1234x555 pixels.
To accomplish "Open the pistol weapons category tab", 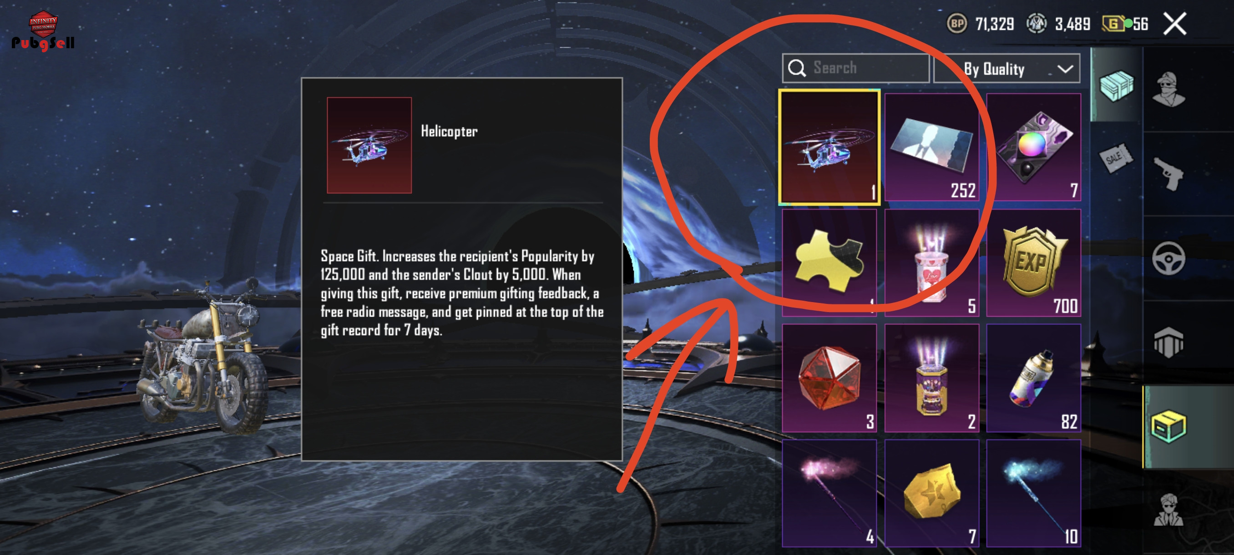I will (x=1169, y=174).
